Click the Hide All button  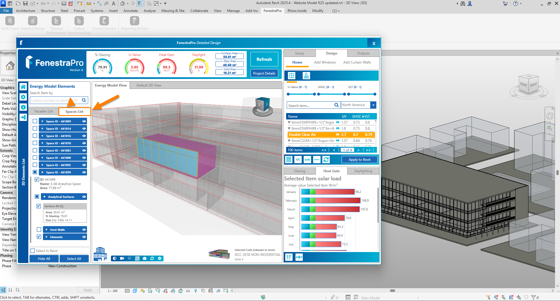pos(44,258)
